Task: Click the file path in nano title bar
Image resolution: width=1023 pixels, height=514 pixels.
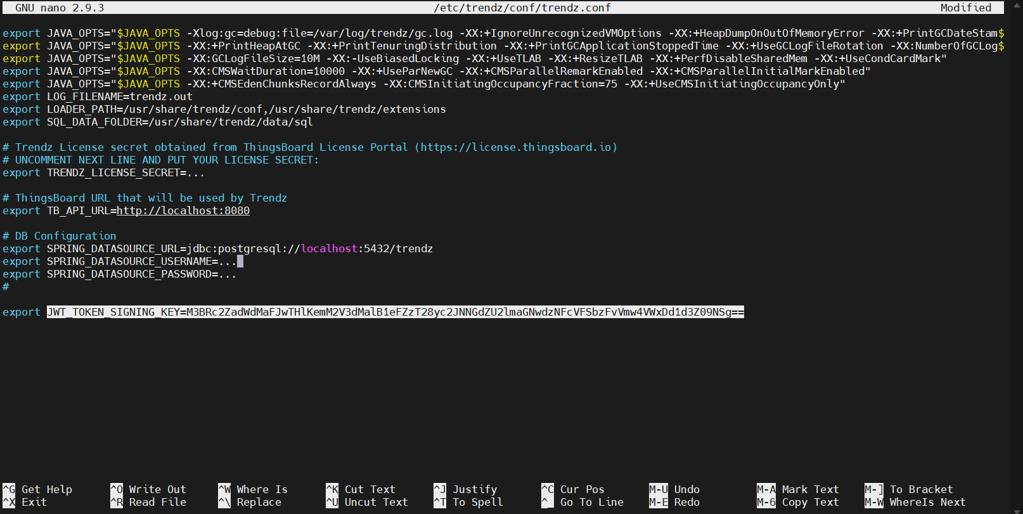Action: [x=522, y=8]
